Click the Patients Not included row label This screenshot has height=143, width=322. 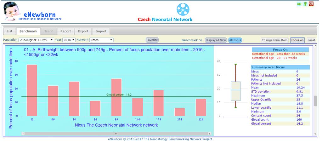pos(266,83)
